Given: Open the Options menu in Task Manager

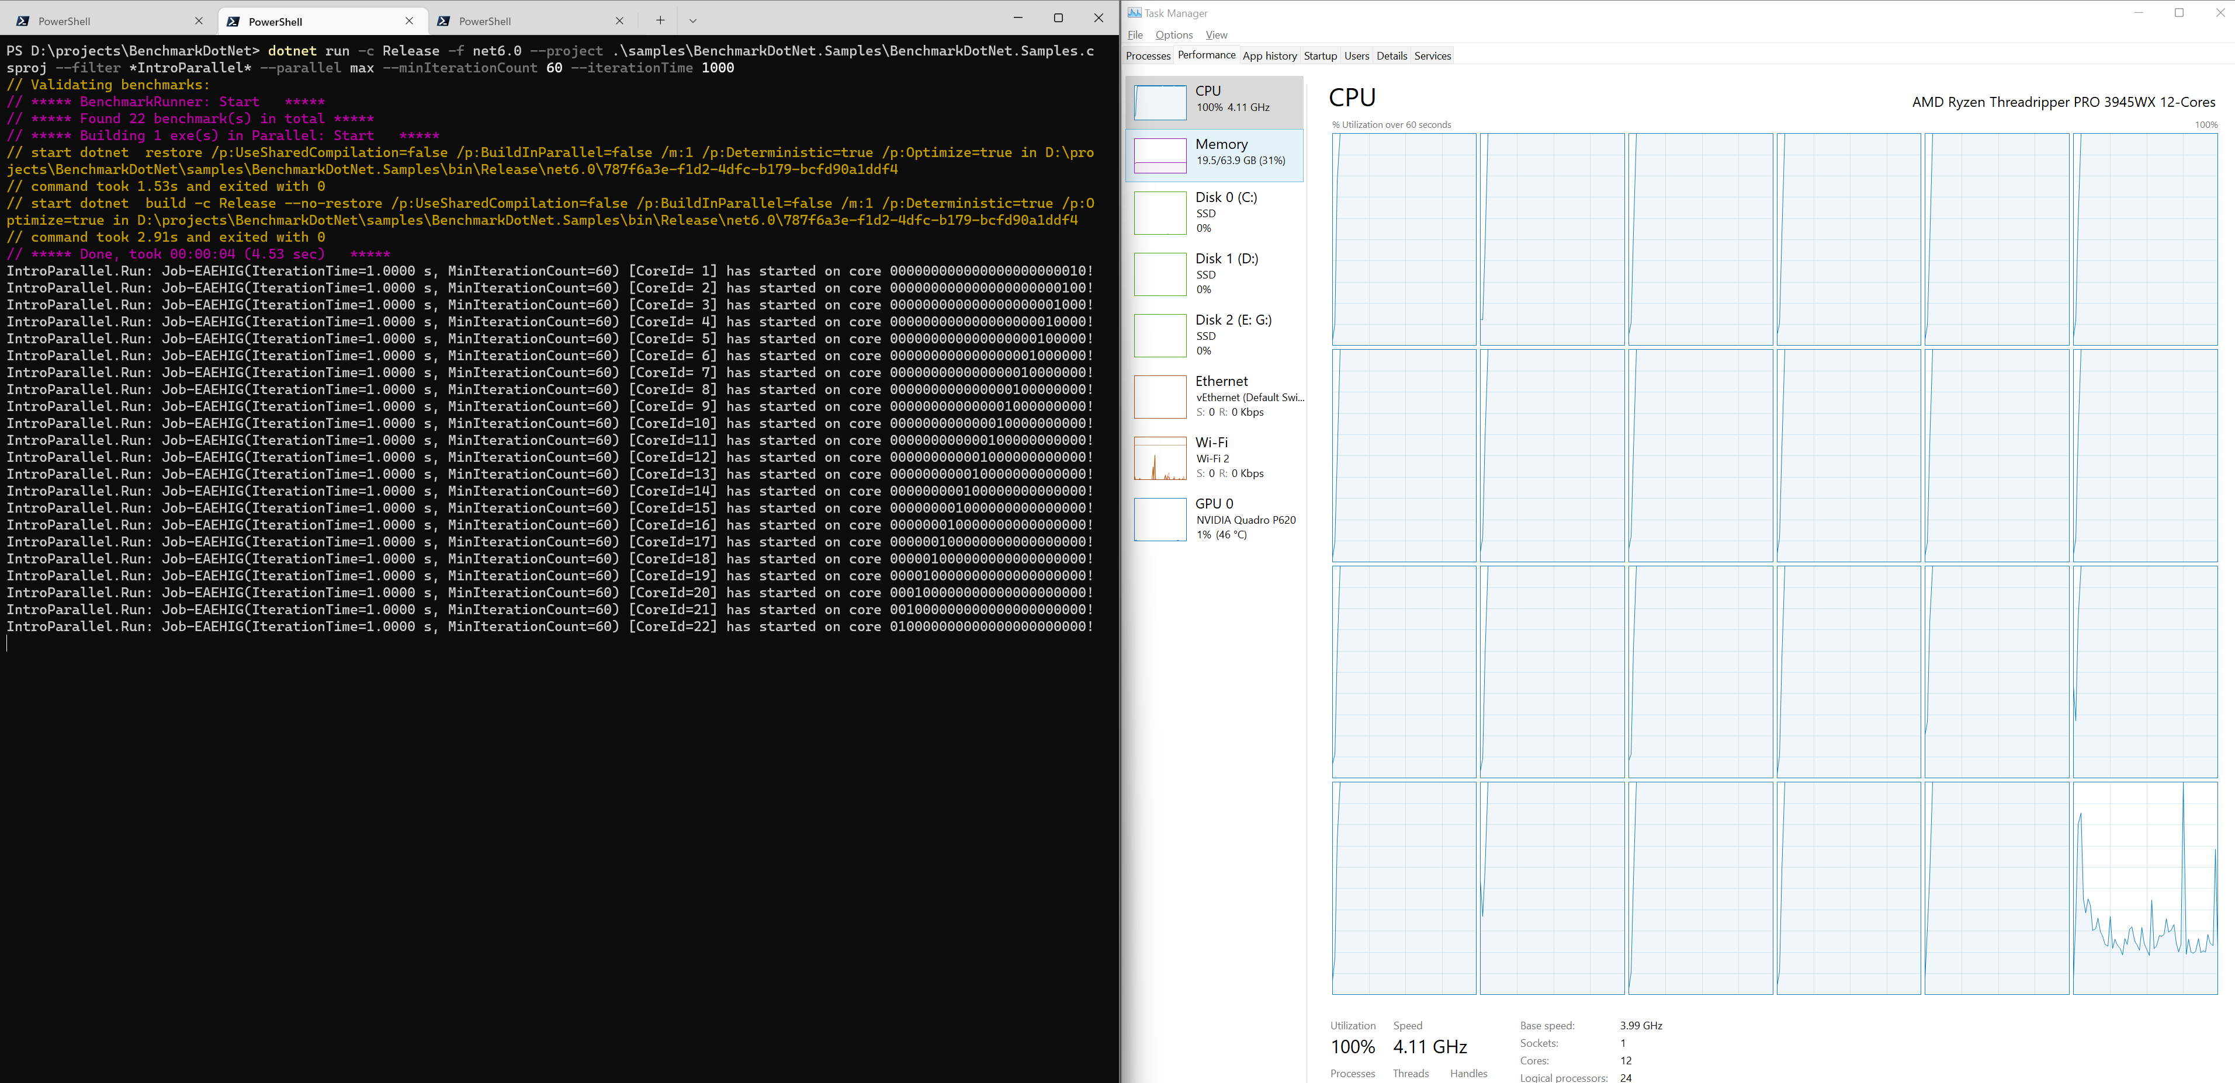Looking at the screenshot, I should tap(1173, 34).
